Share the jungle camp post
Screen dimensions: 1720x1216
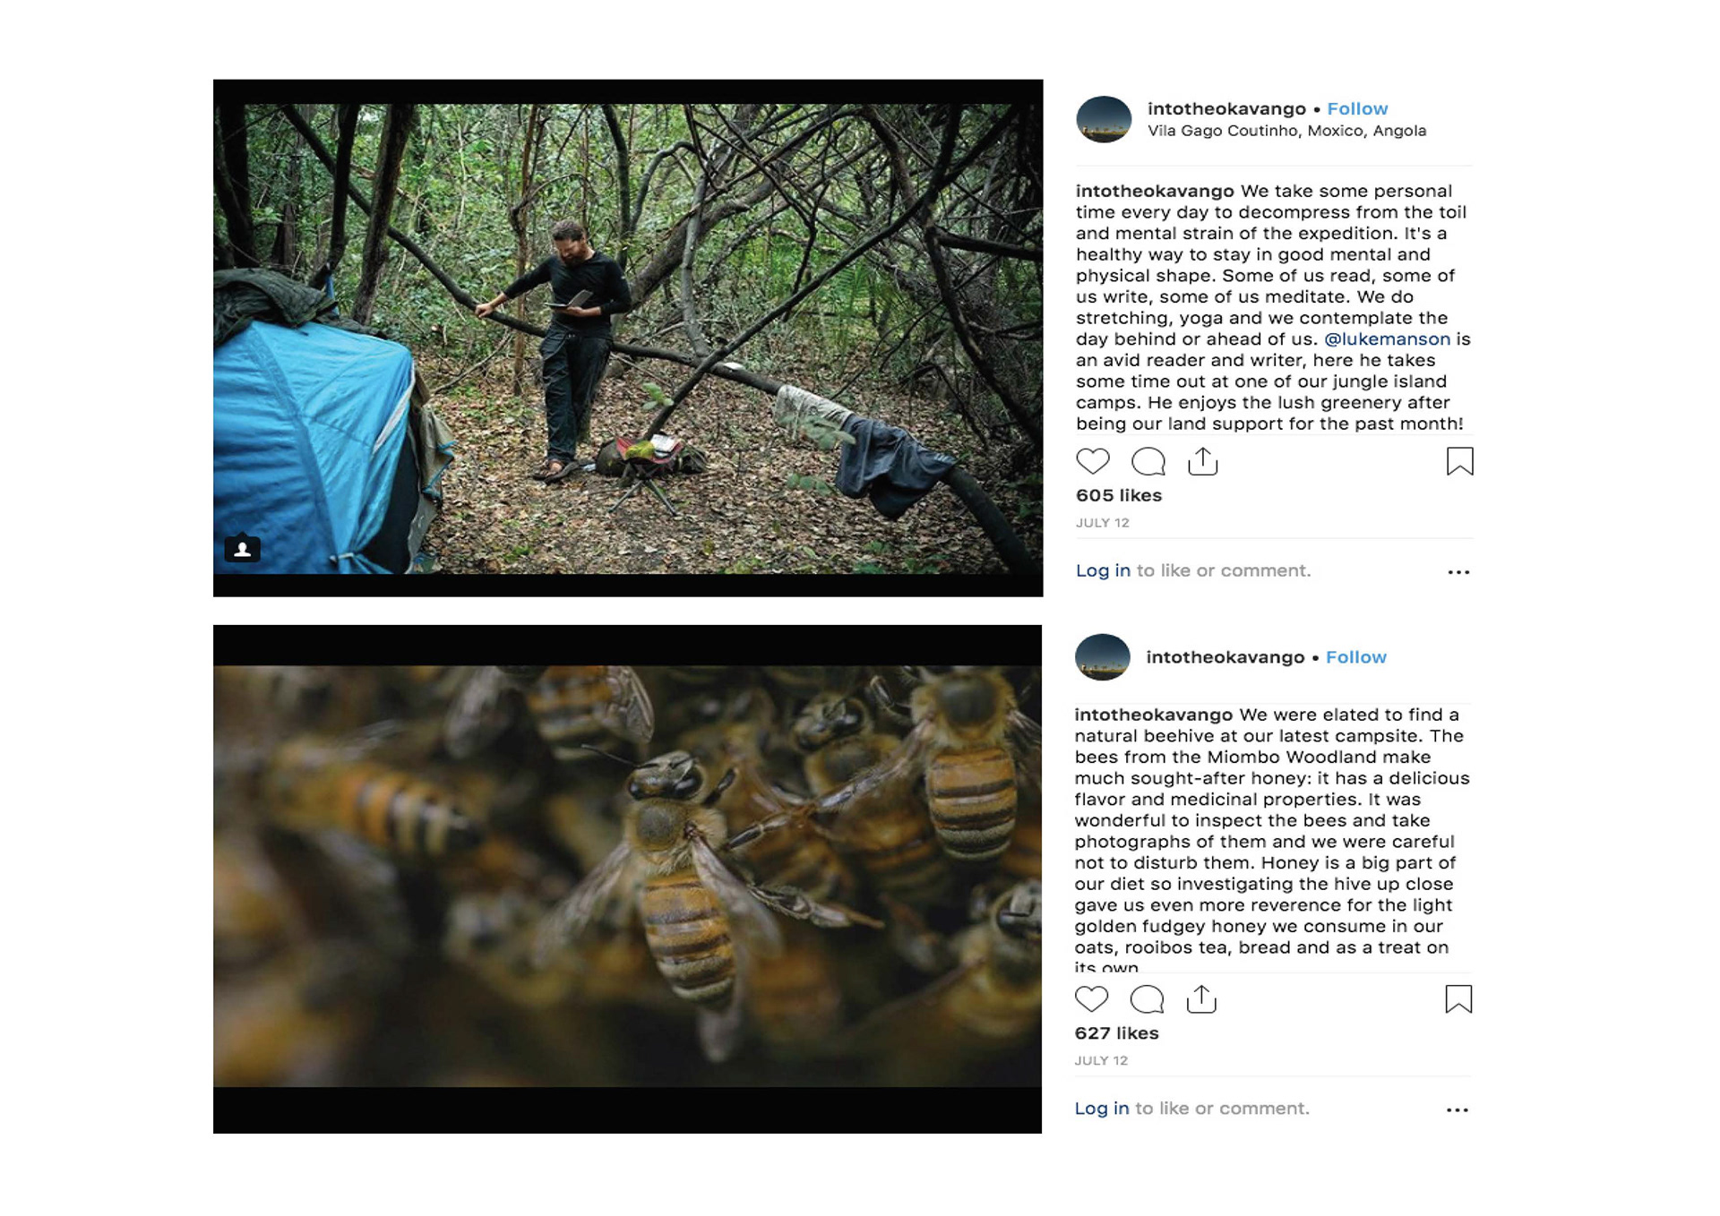tap(1202, 461)
